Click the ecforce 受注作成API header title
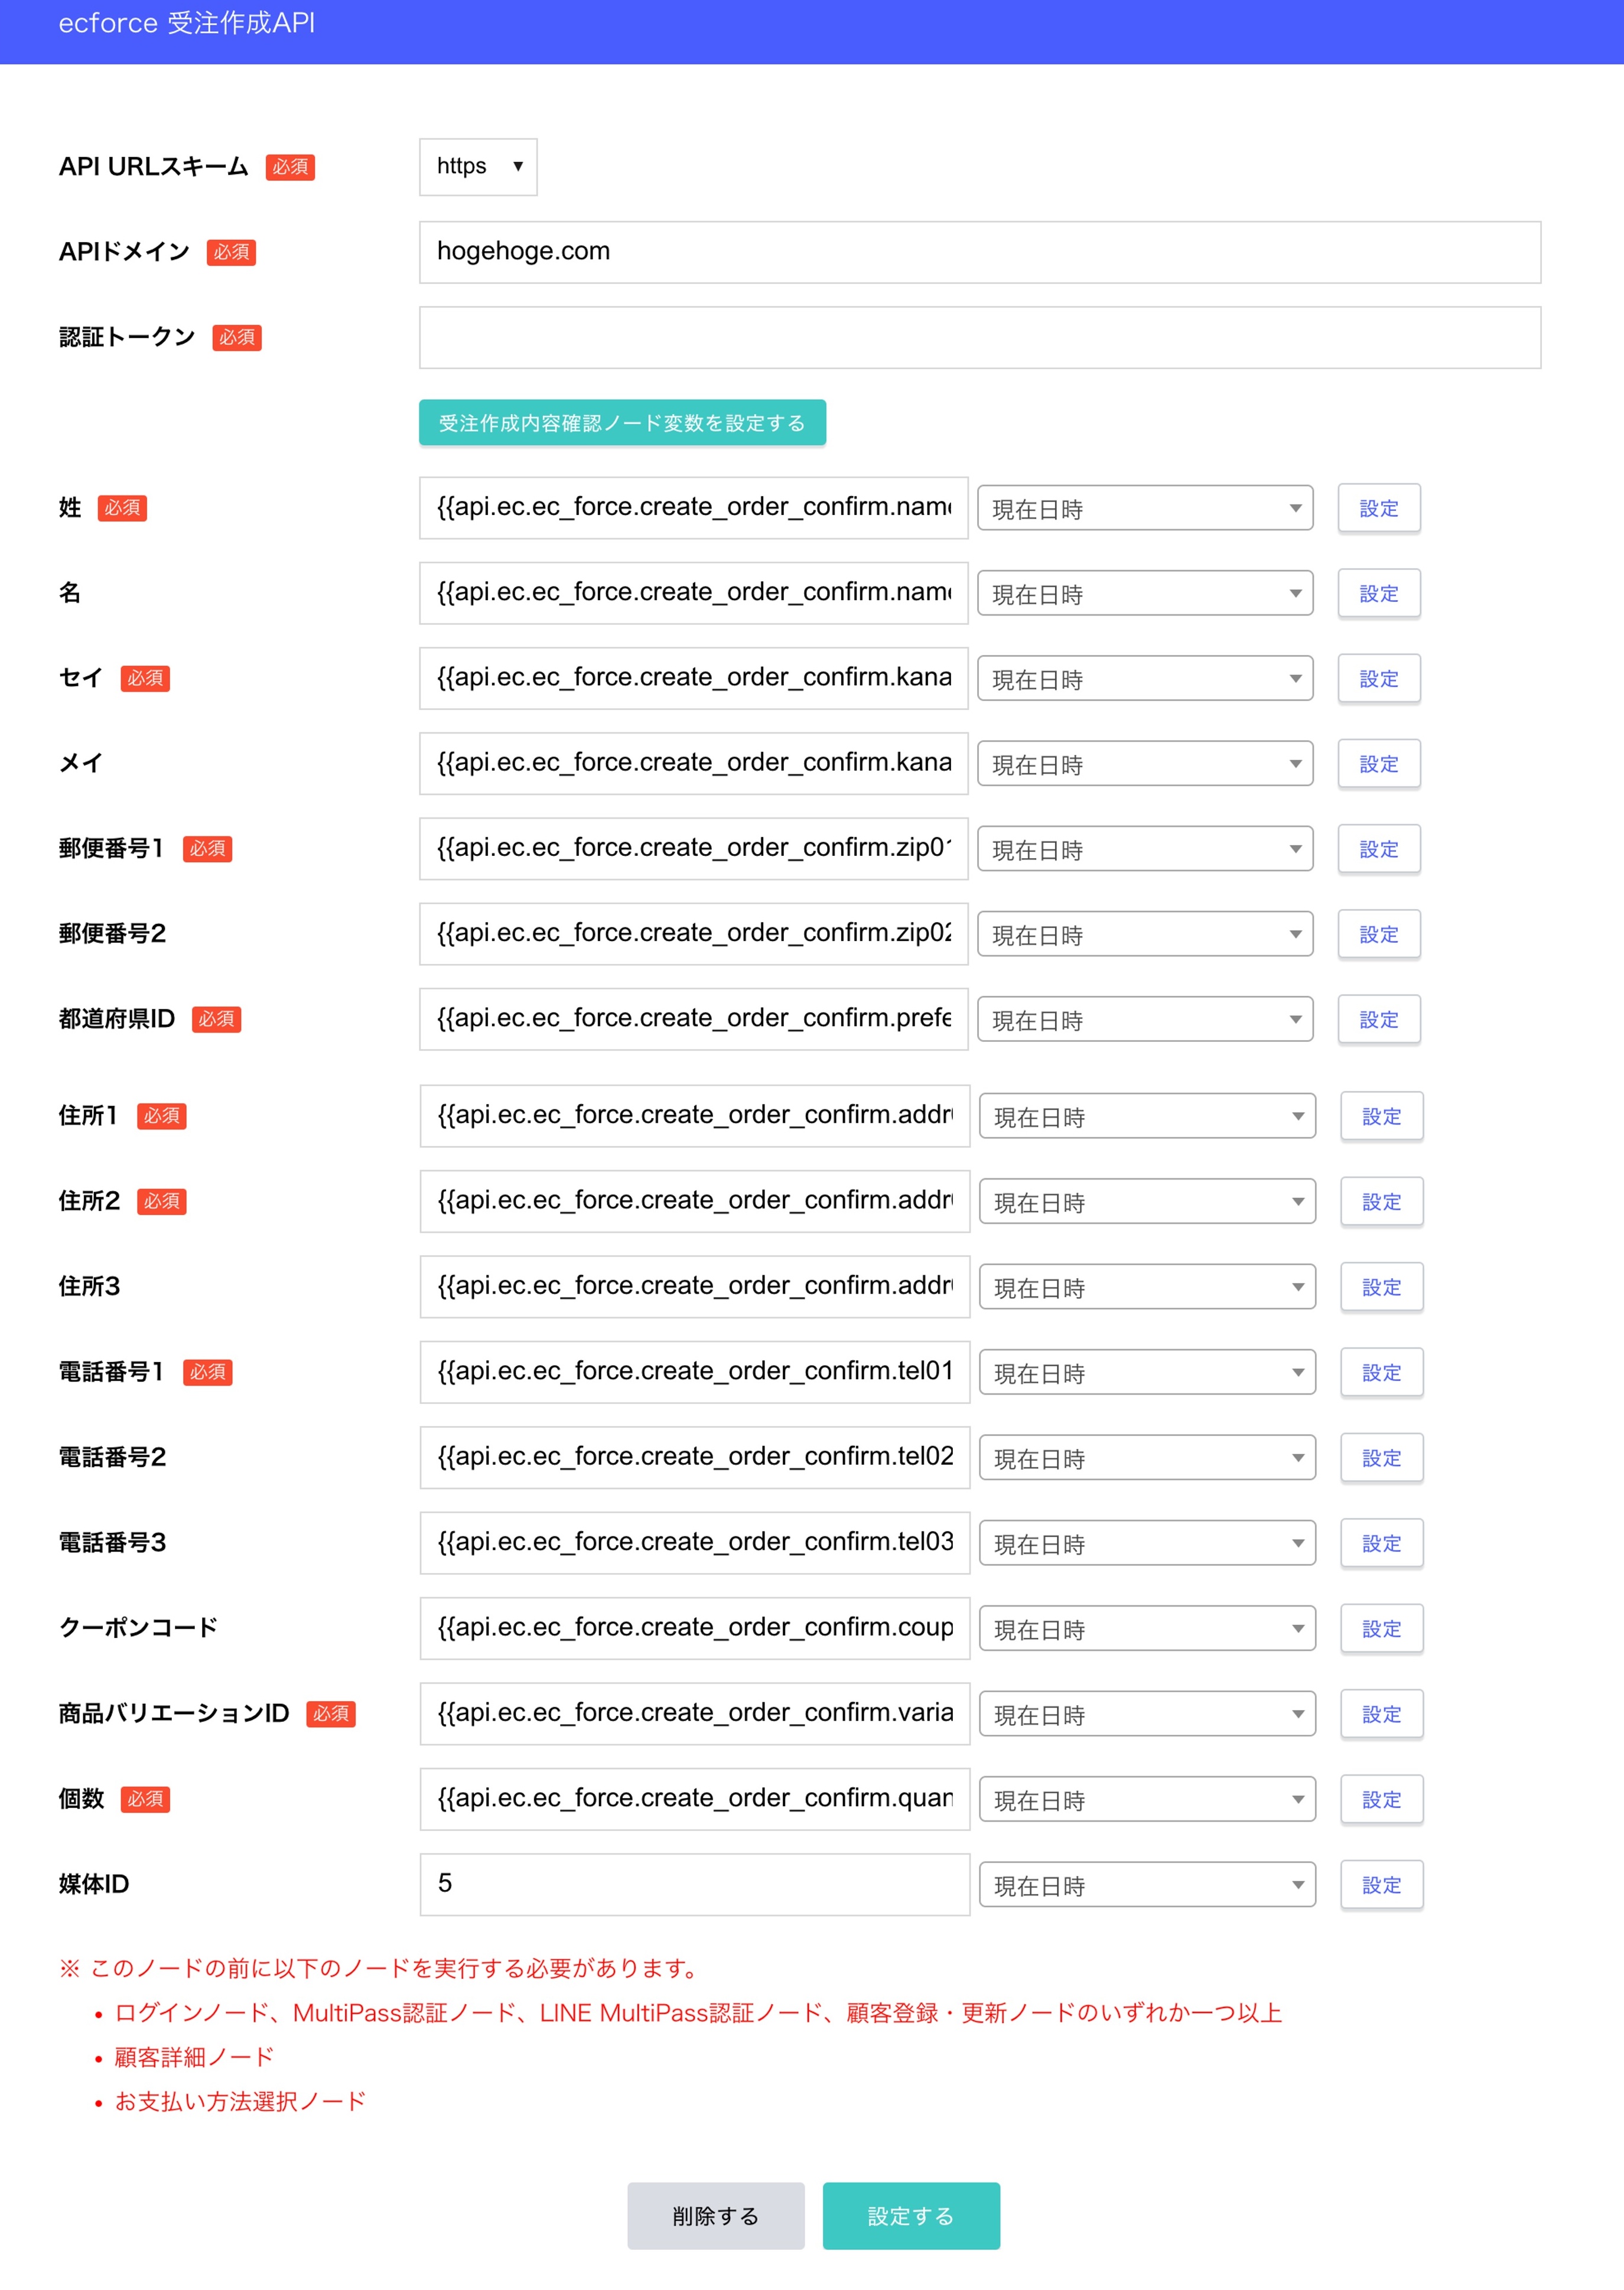The height and width of the screenshot is (2290, 1624). 187,23
